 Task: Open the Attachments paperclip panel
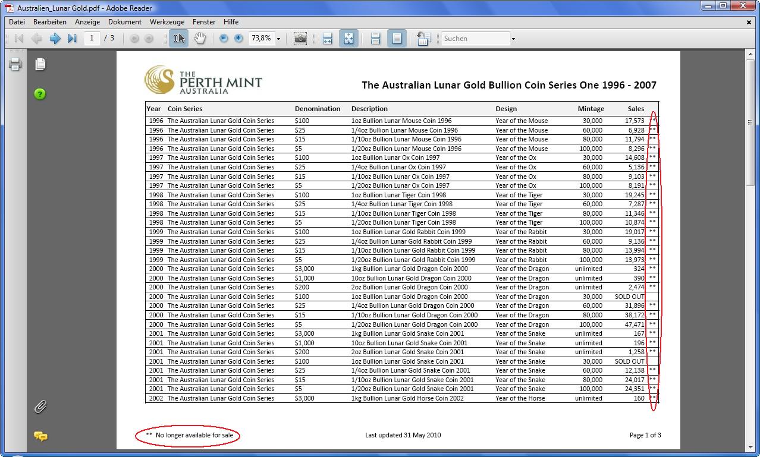pos(40,407)
